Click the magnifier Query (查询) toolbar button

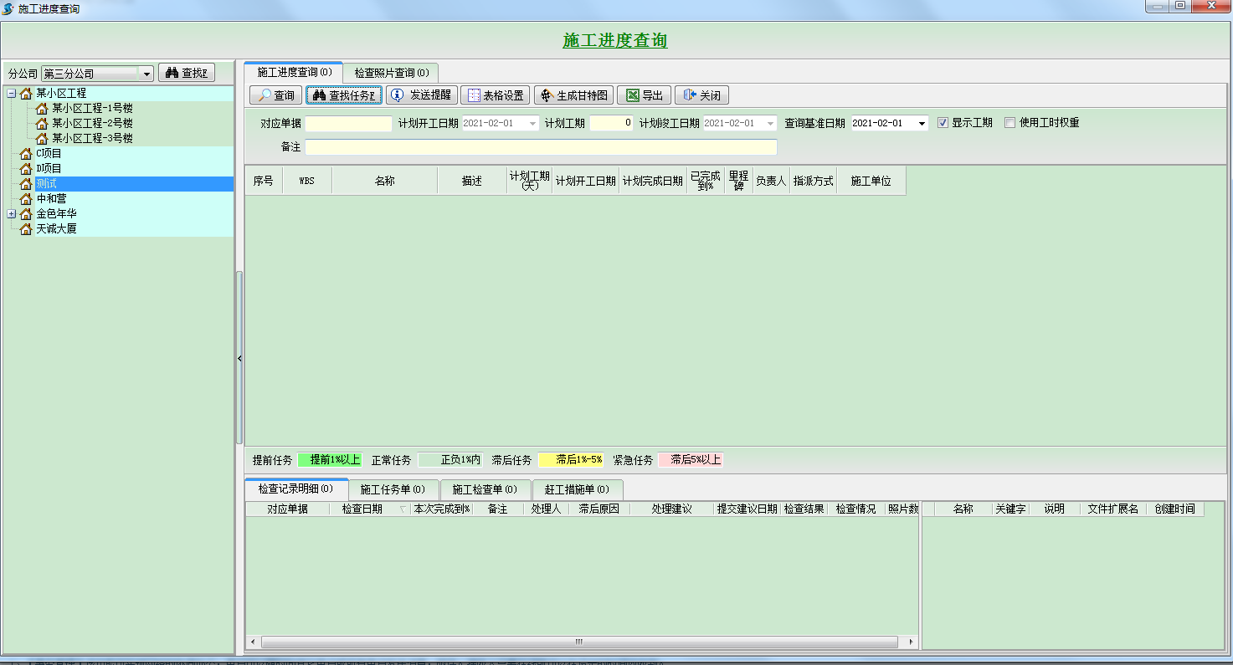[276, 95]
